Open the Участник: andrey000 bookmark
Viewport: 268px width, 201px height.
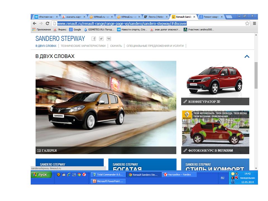[198, 29]
